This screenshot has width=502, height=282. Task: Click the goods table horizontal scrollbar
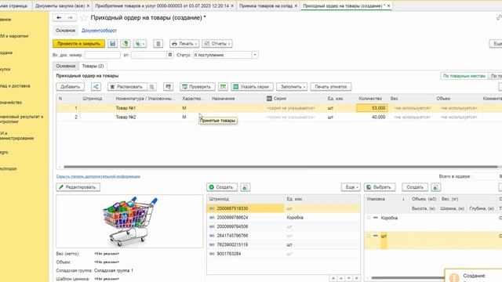point(280,167)
